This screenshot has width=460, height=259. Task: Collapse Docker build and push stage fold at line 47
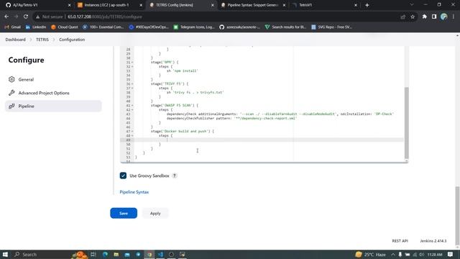(132, 131)
